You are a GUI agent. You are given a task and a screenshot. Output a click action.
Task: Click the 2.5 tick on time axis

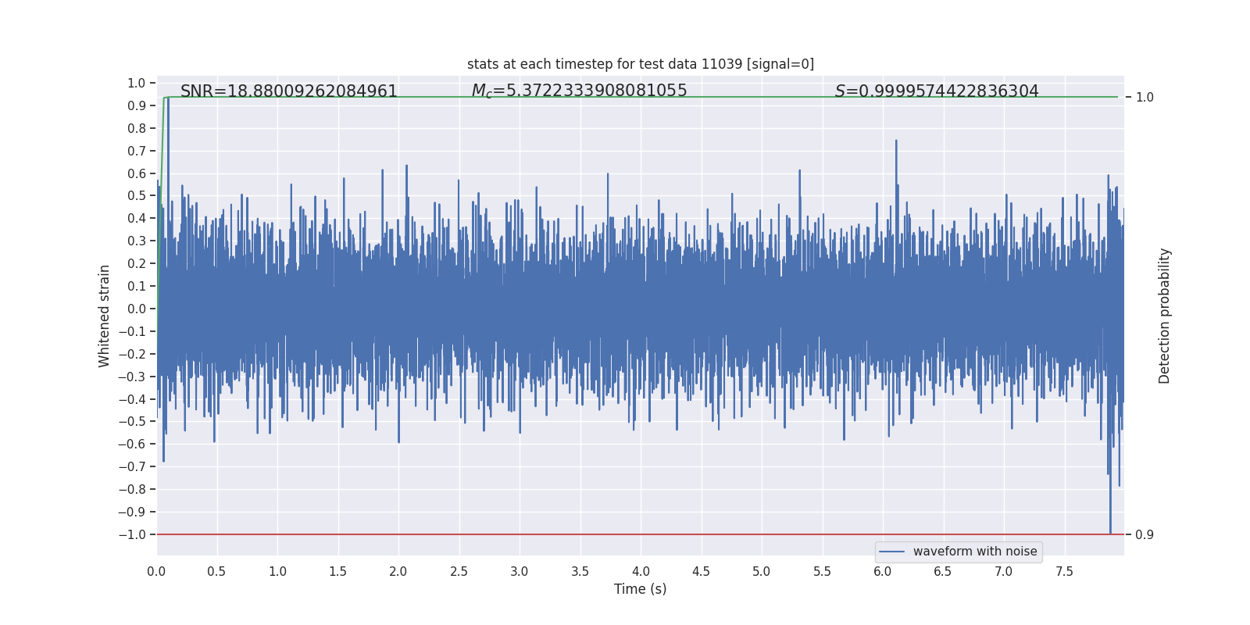click(x=459, y=572)
